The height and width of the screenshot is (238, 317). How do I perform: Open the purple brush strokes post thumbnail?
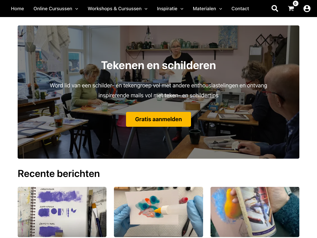[62, 212]
